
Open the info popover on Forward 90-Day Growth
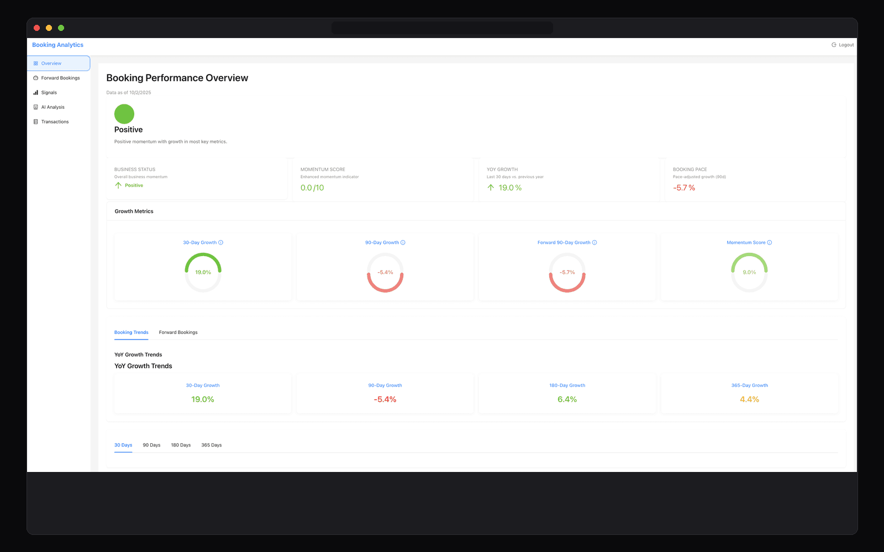pyautogui.click(x=594, y=242)
